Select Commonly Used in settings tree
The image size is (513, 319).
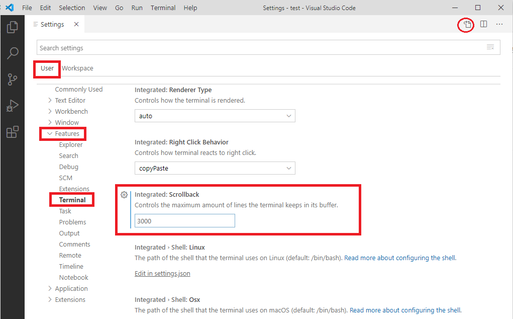[x=78, y=90]
